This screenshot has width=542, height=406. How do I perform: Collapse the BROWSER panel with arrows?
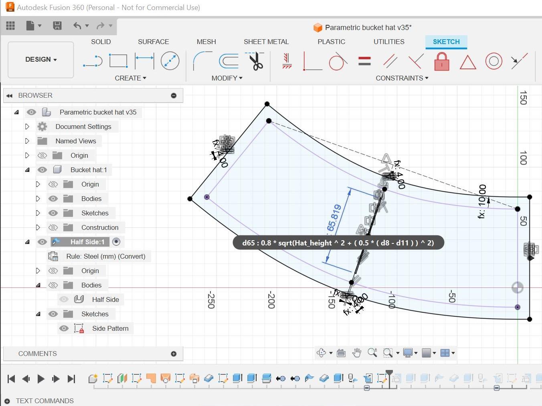9,96
